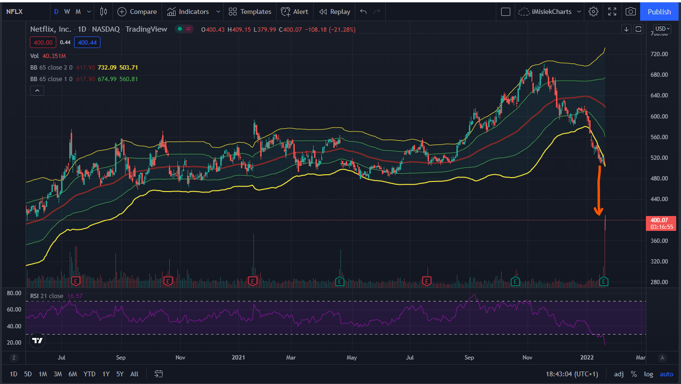Click the Publish button

659,12
